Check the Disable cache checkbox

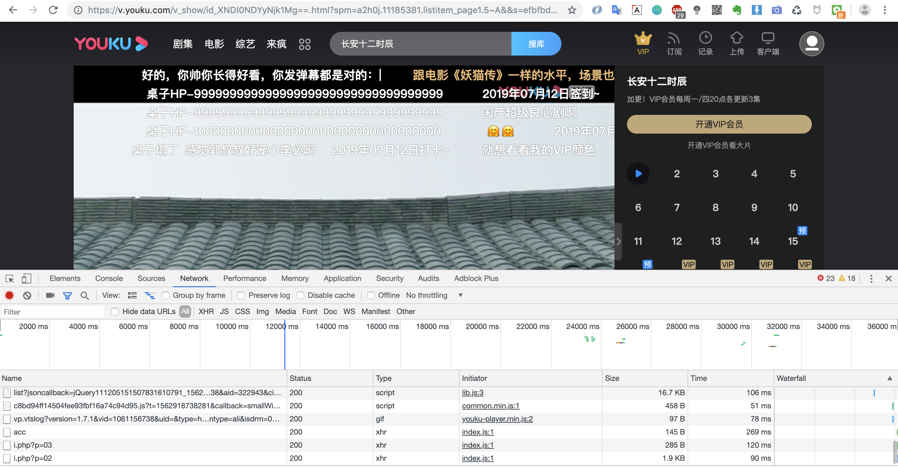click(300, 295)
